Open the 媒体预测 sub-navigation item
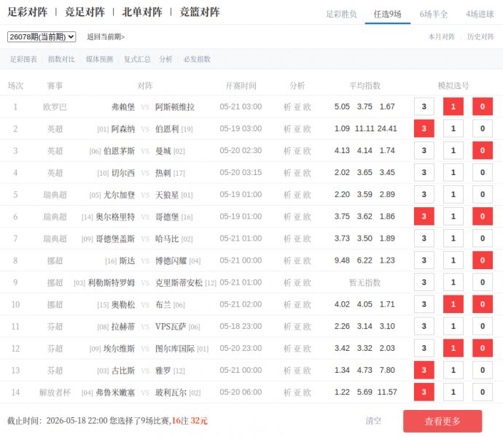The image size is (503, 437). point(99,59)
